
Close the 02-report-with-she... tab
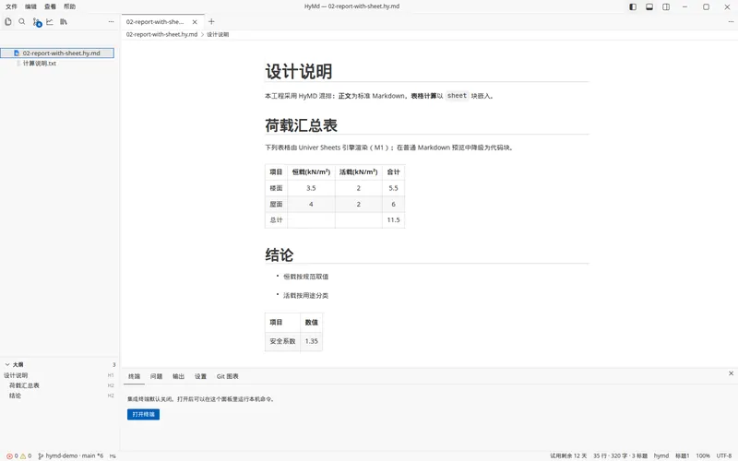pos(195,22)
